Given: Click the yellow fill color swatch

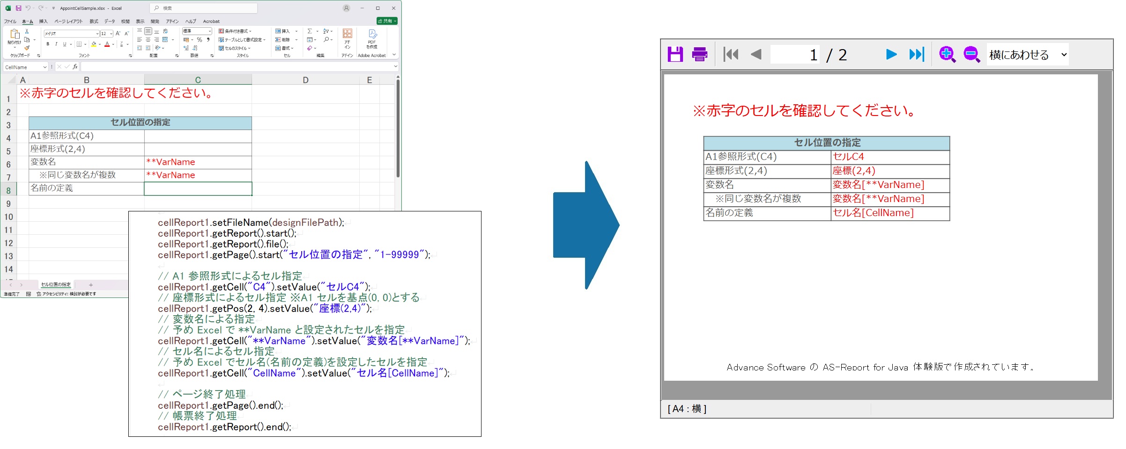Looking at the screenshot, I should [94, 44].
